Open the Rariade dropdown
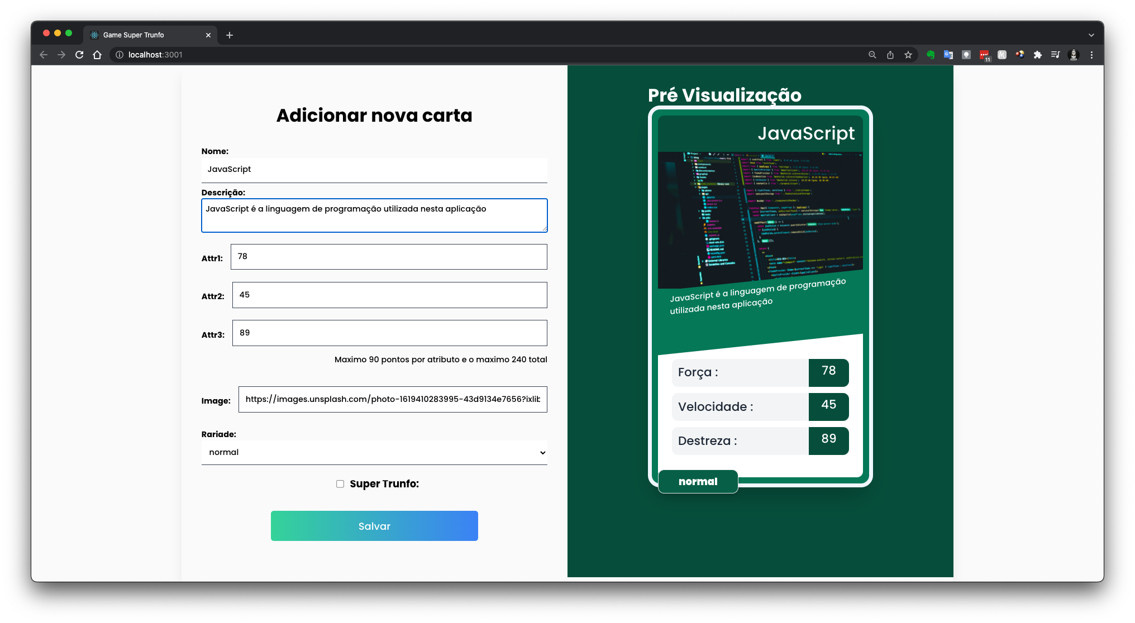The width and height of the screenshot is (1135, 623). (374, 453)
